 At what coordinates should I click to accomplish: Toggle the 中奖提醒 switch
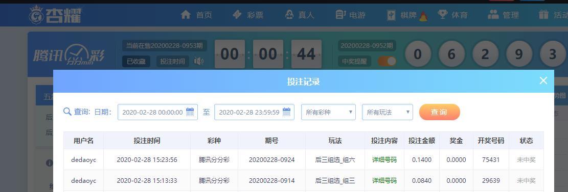387,61
